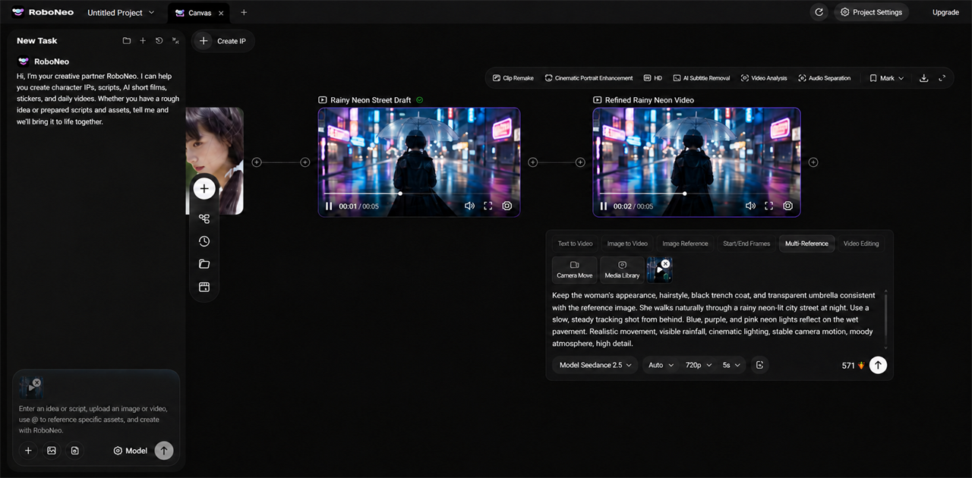Download the selected video

point(924,78)
